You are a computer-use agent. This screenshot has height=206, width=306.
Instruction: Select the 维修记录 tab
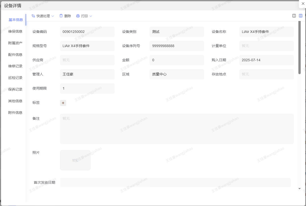[15, 66]
